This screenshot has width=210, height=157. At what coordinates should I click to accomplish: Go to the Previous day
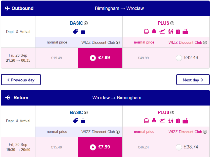(x=21, y=80)
